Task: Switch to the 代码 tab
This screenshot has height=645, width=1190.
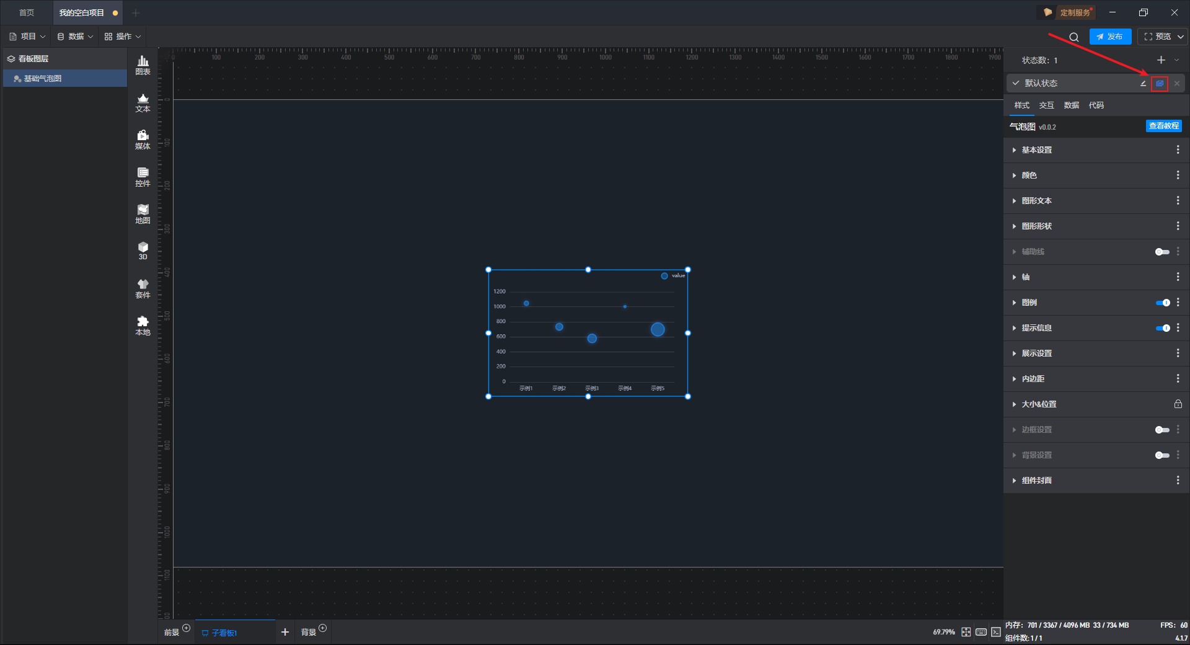Action: tap(1096, 105)
